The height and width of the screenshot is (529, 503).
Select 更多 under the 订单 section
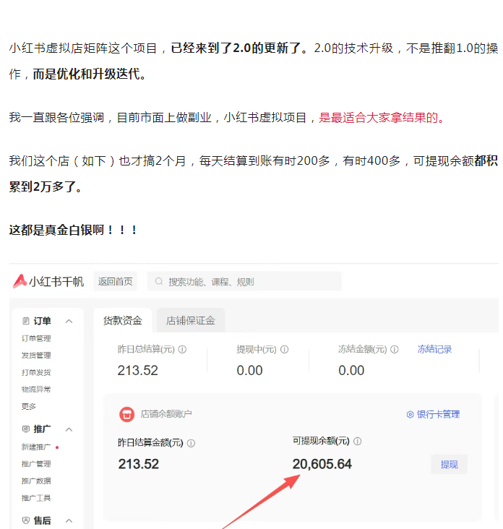coord(29,406)
